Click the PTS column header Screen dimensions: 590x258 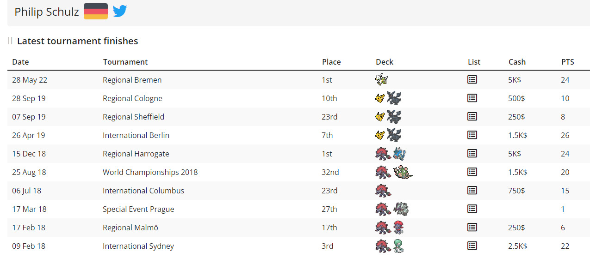567,62
